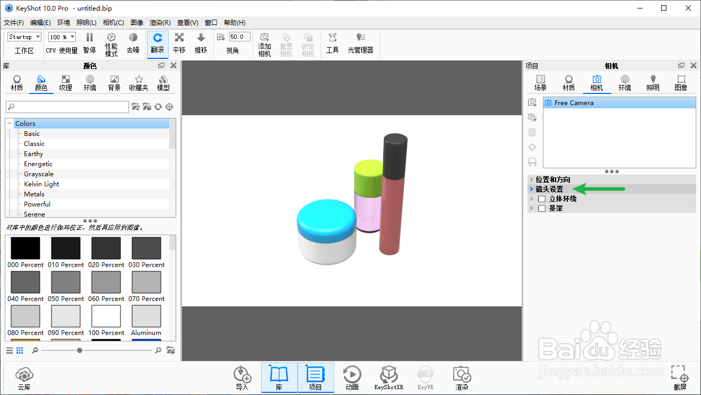Switch to the 场景 project tab

[x=541, y=83]
